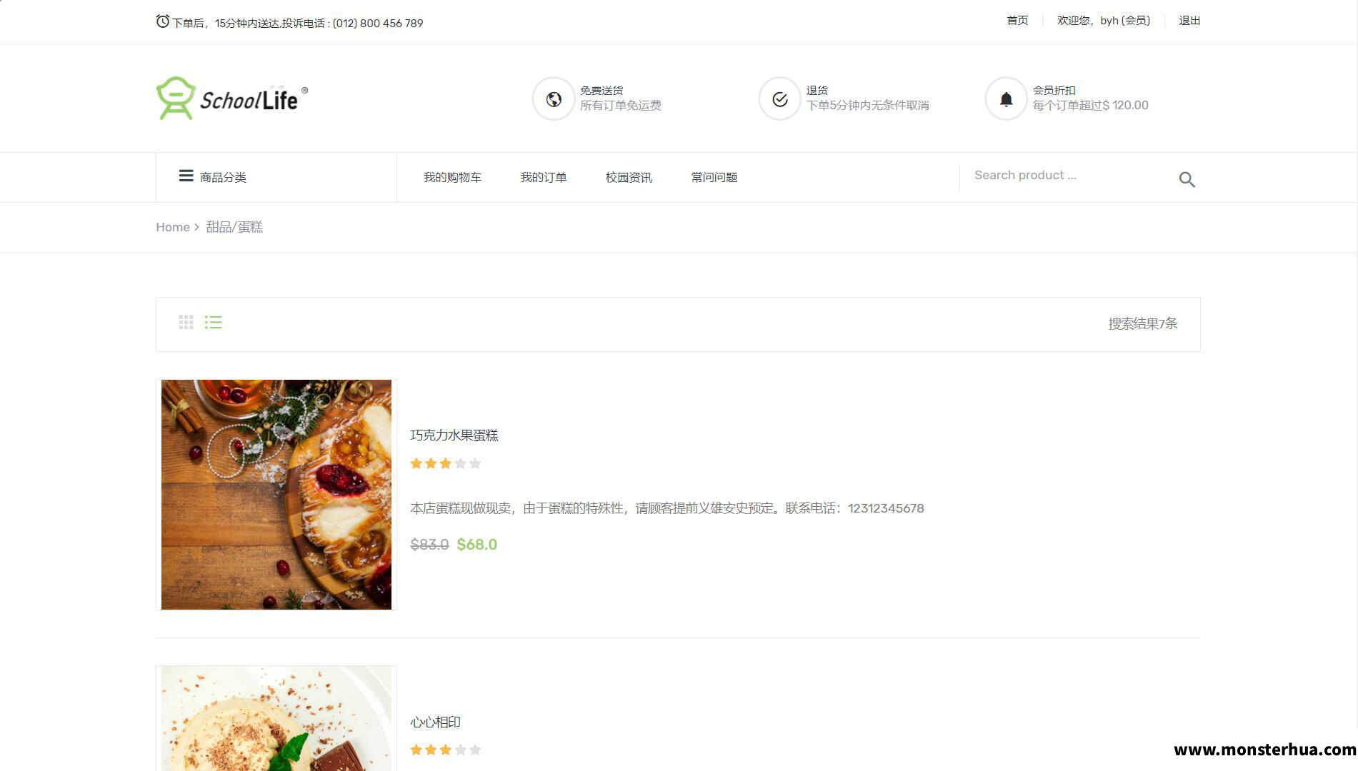Click the search magnifier icon
This screenshot has height=771, width=1358.
[1187, 179]
